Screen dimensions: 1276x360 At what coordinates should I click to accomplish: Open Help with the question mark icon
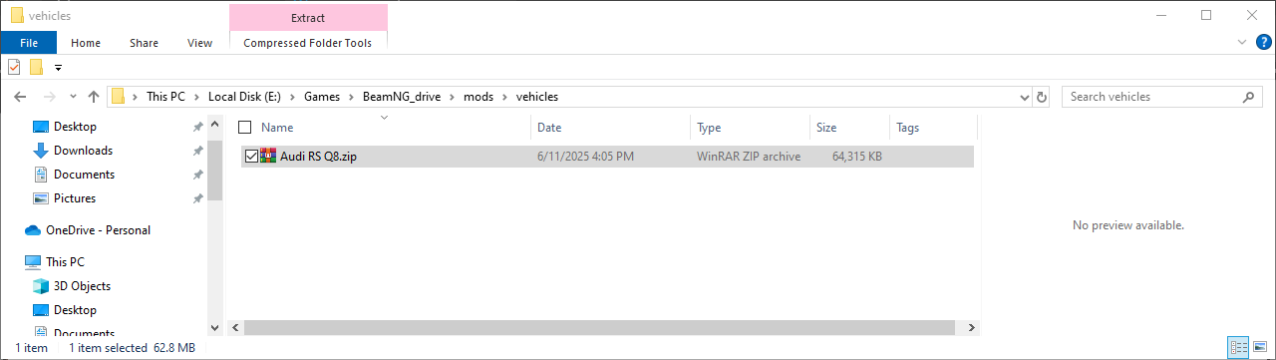(x=1263, y=42)
